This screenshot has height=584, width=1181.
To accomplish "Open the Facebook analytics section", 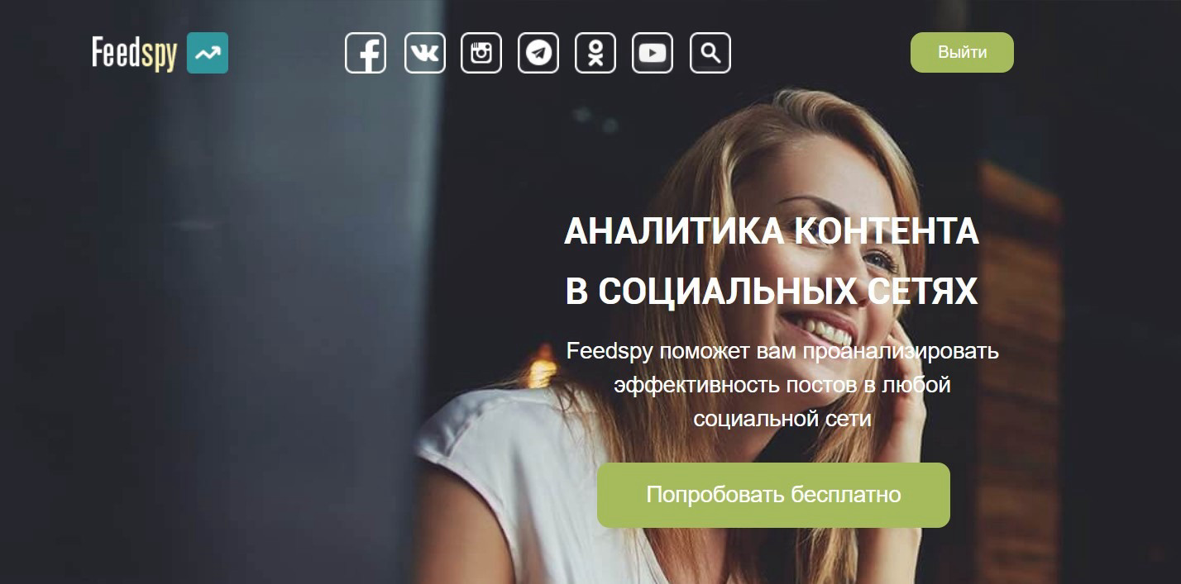I will point(366,53).
